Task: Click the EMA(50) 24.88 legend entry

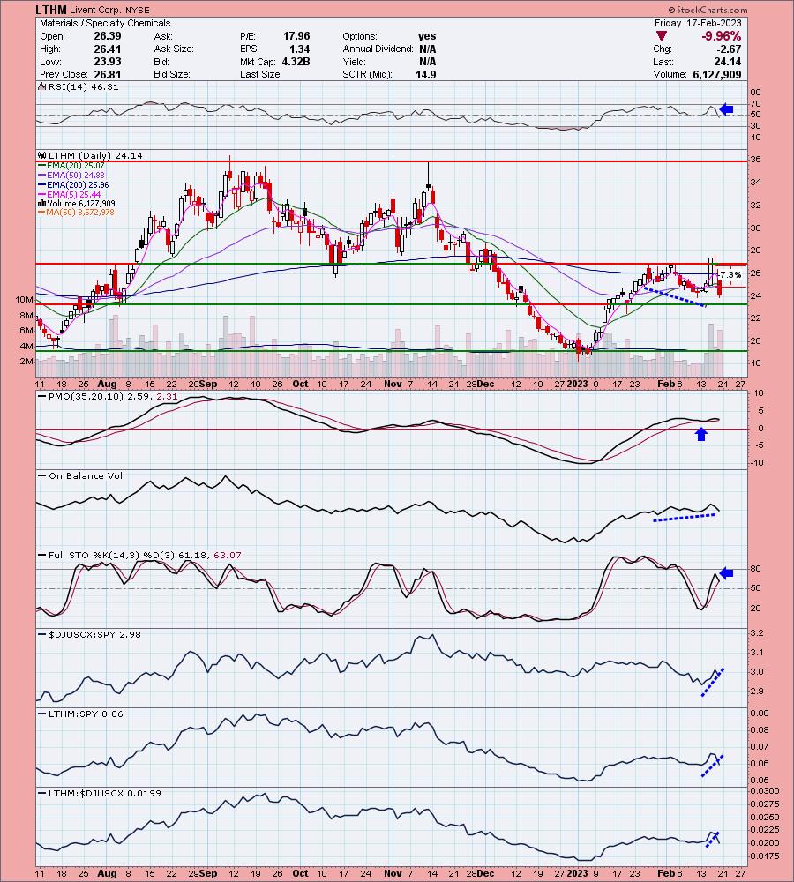Action: [x=71, y=176]
